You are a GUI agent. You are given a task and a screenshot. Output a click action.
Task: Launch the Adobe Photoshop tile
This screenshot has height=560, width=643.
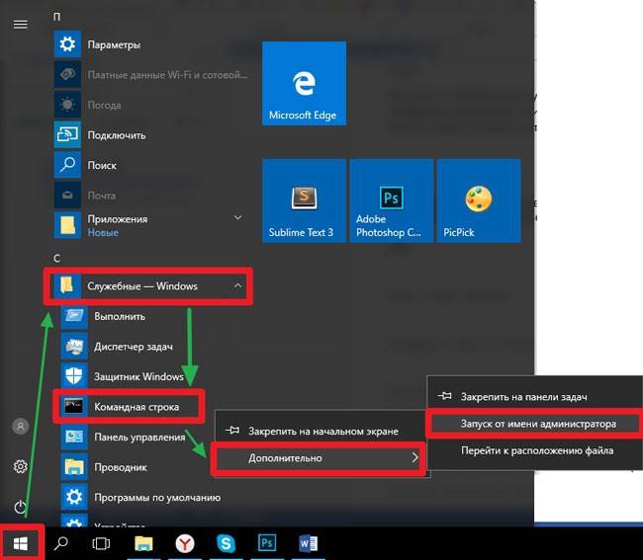point(391,200)
